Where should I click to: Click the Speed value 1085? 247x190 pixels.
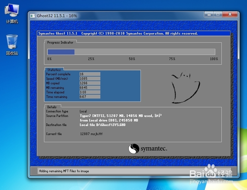pos(90,79)
